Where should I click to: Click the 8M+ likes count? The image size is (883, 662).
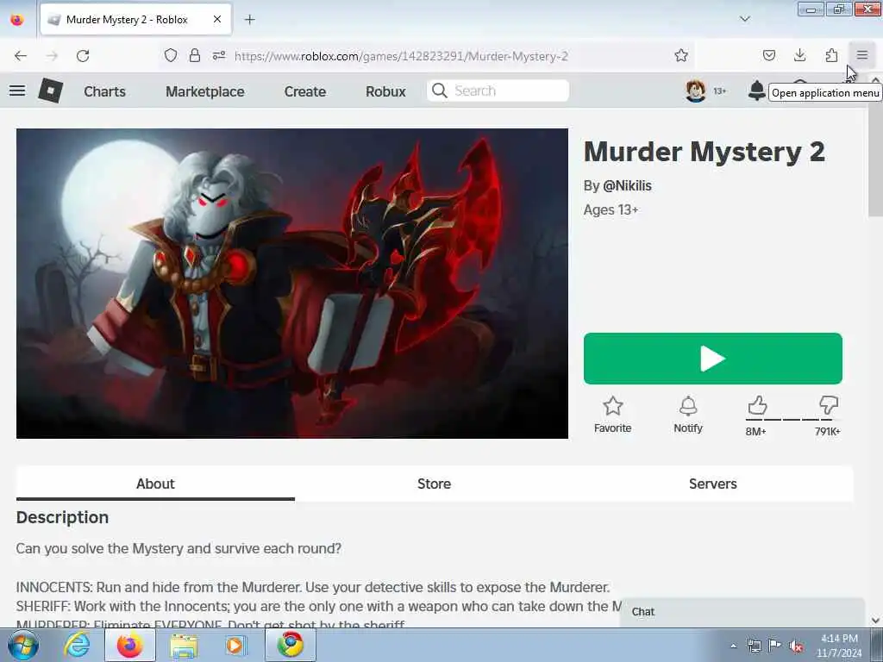click(x=755, y=431)
